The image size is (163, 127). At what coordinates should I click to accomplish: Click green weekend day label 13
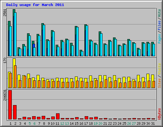(x=67, y=124)
